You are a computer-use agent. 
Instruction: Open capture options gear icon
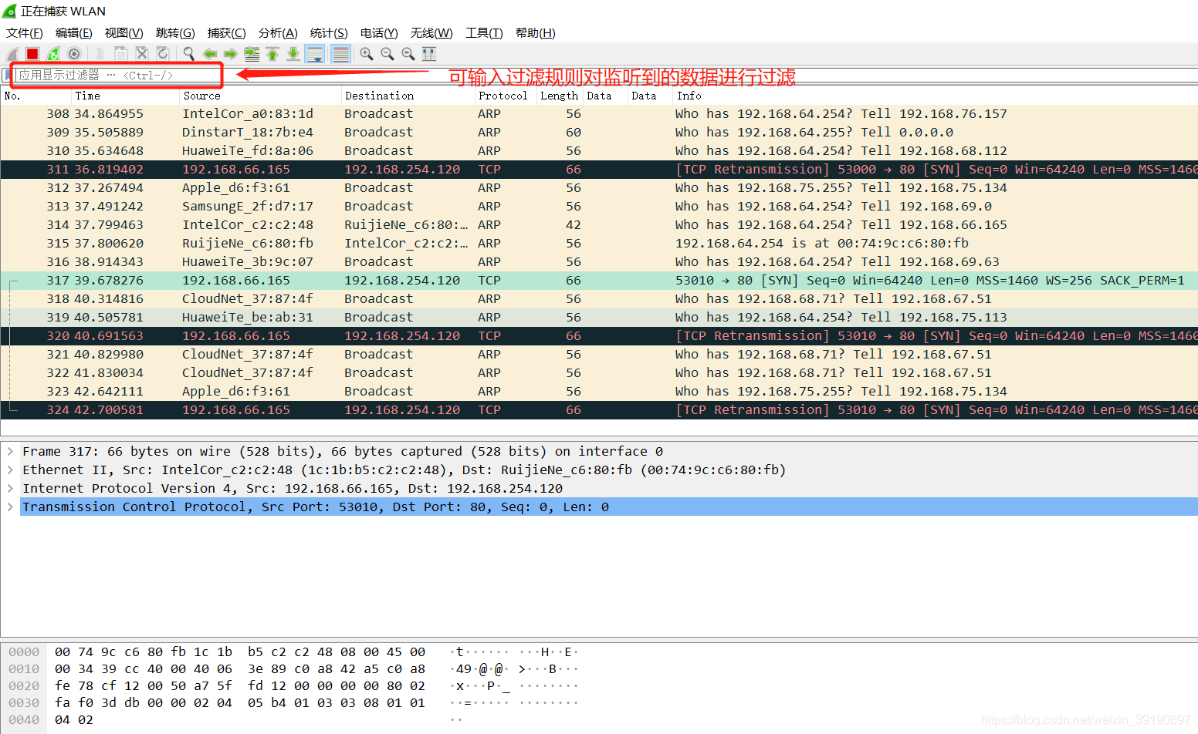[74, 54]
